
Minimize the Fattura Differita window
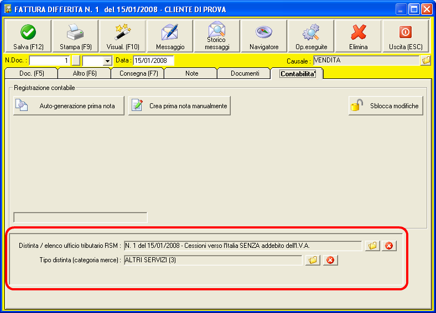[x=401, y=9]
